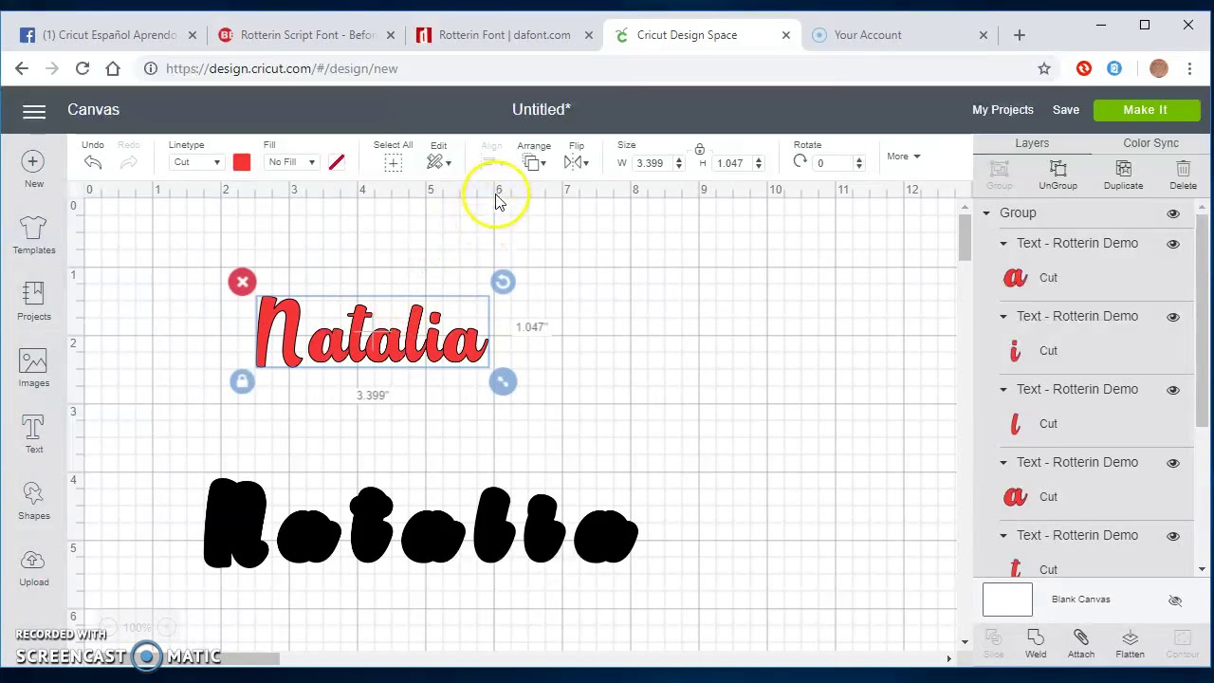
Task: Switch to the dafont.com Rotterin tab
Action: coord(503,35)
